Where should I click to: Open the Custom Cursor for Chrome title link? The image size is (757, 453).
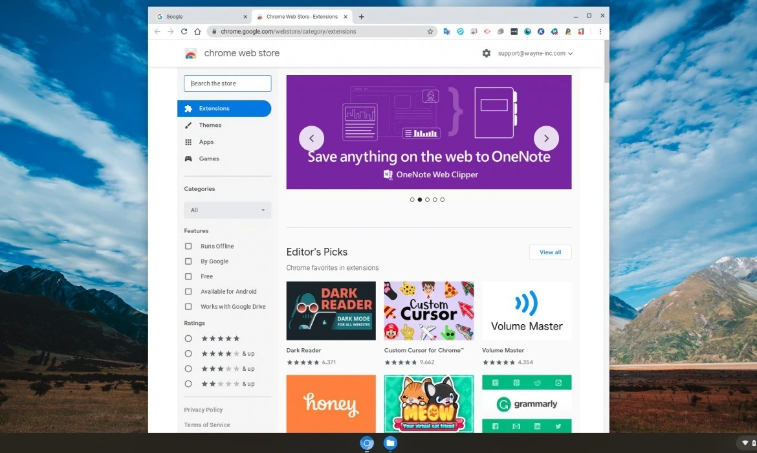(x=424, y=350)
